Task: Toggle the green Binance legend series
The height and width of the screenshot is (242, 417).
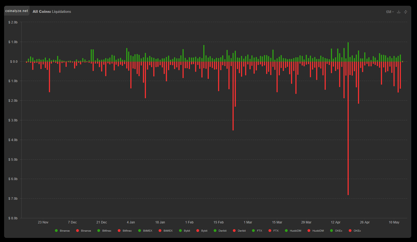Action: click(62, 231)
